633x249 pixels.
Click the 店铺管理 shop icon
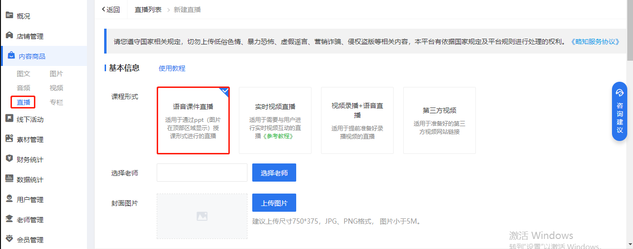coord(9,35)
